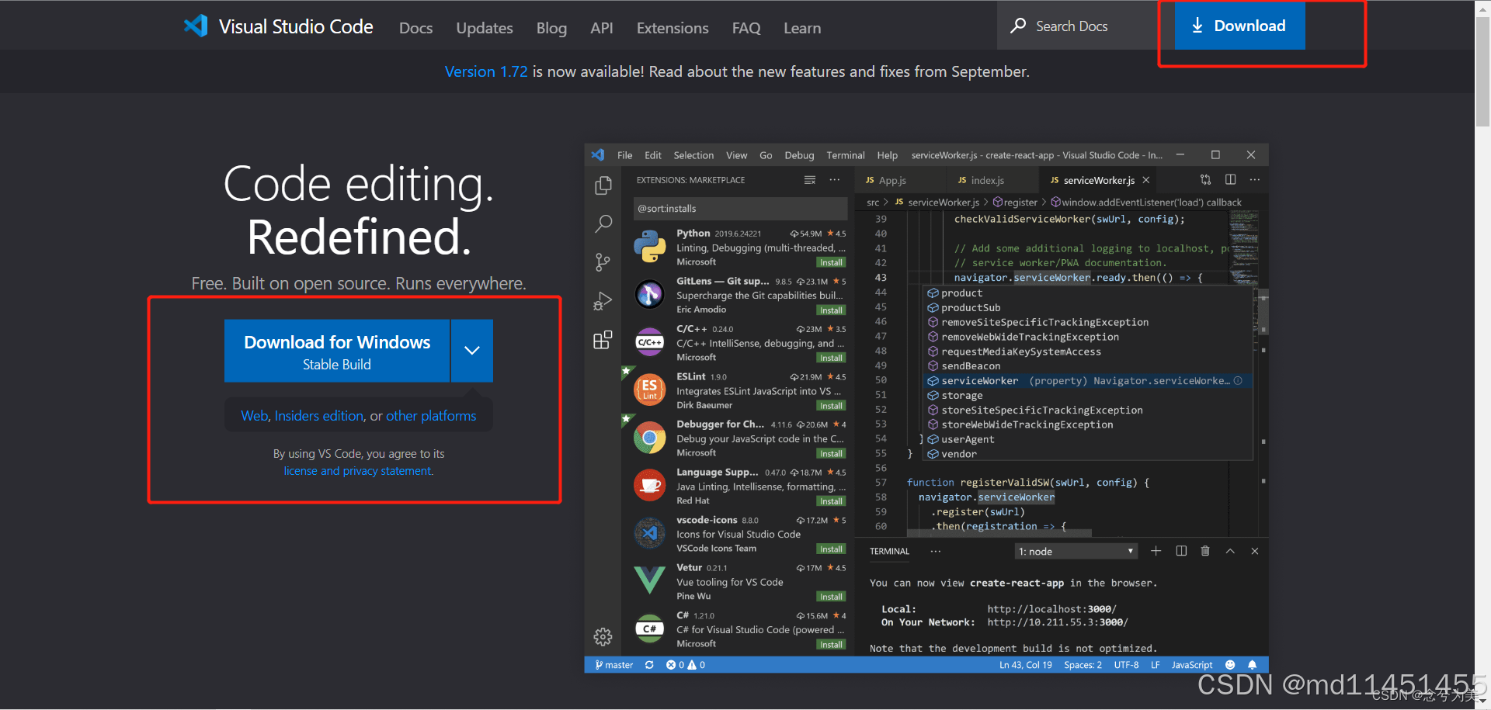Screen dimensions: 1491x710
Task: Maximize terminal panel with the up chevron
Action: pos(1230,551)
